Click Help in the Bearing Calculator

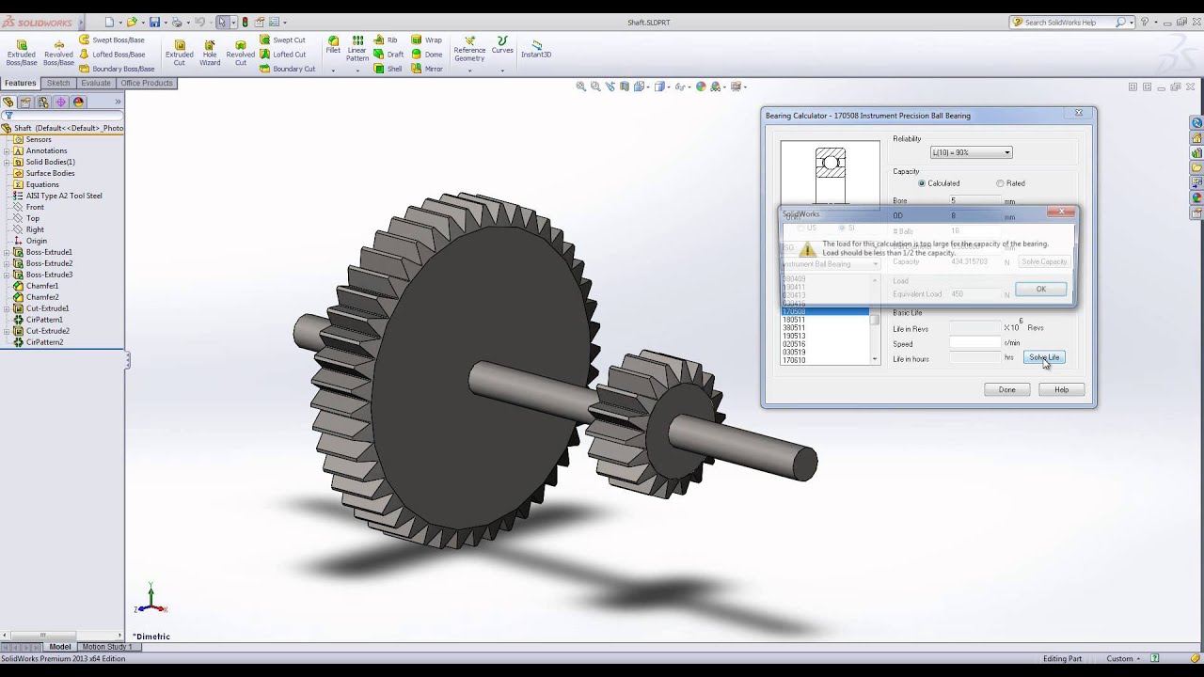click(1061, 389)
